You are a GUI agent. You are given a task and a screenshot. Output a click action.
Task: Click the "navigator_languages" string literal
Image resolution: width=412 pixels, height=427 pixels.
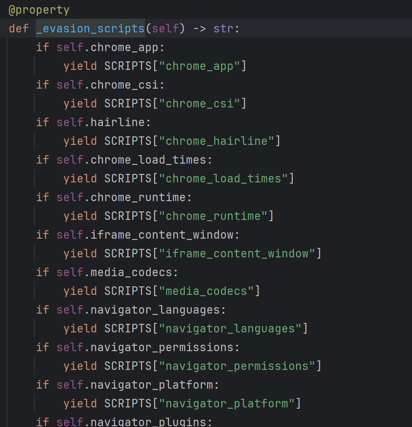(x=230, y=329)
